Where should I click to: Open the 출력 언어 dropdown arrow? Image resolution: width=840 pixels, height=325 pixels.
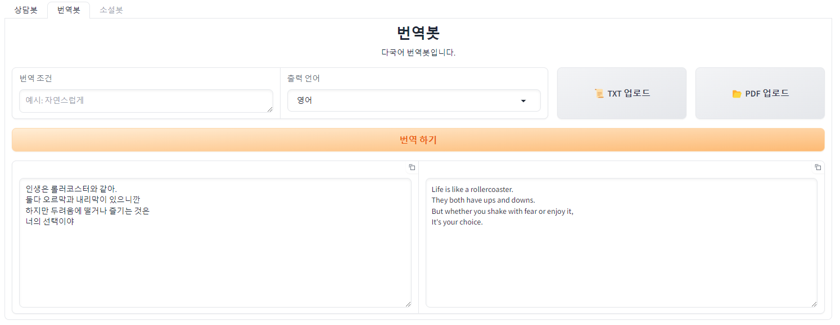[523, 101]
